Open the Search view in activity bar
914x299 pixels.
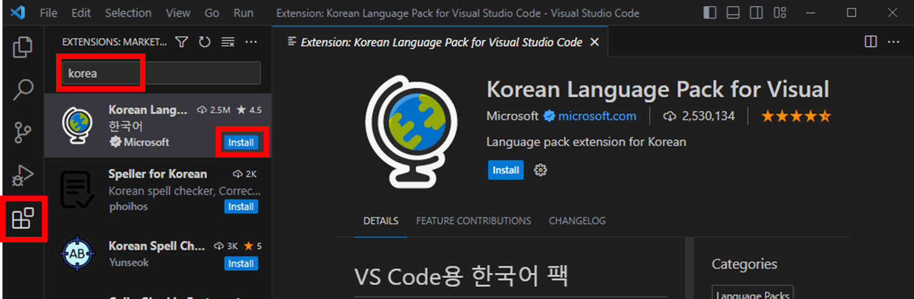pyautogui.click(x=23, y=90)
